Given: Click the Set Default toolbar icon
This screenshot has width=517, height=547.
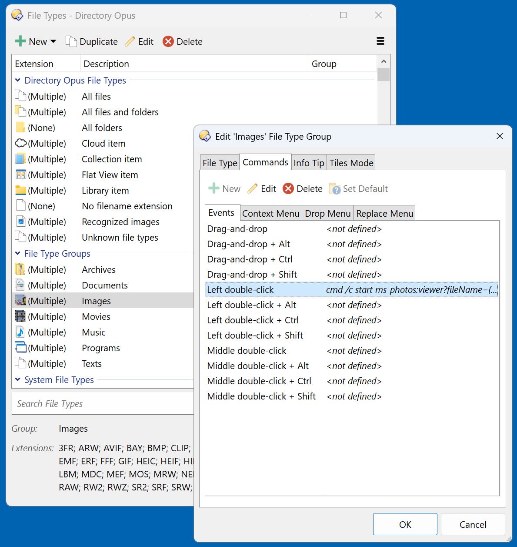Looking at the screenshot, I should [x=335, y=189].
